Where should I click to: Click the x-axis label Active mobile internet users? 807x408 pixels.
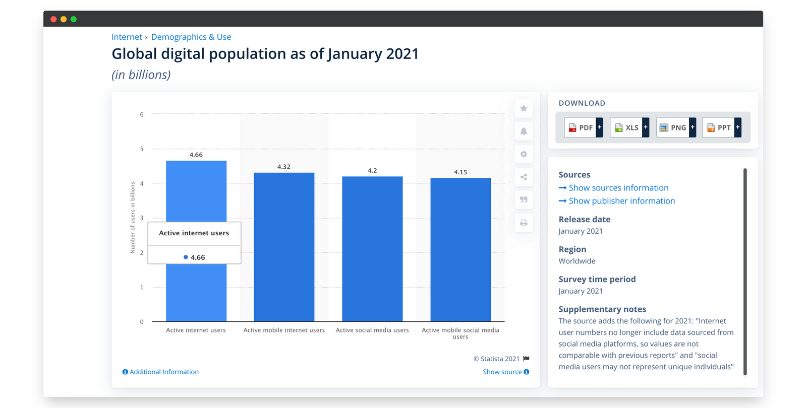[x=284, y=330]
